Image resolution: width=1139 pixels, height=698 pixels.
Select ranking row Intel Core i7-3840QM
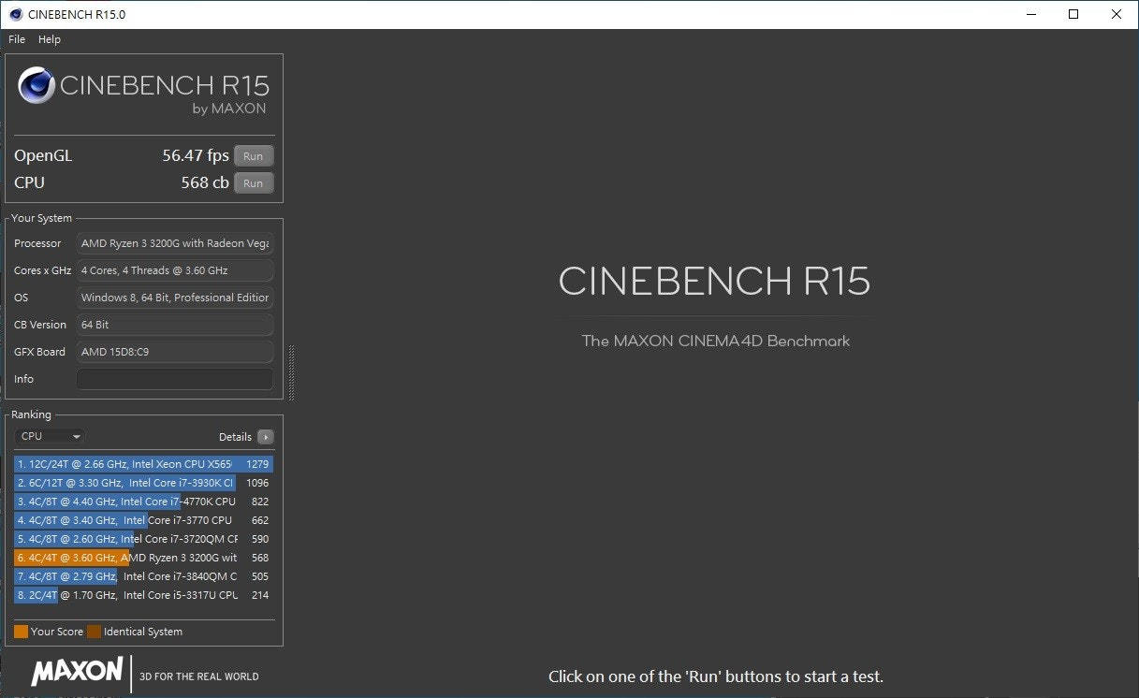pyautogui.click(x=144, y=576)
